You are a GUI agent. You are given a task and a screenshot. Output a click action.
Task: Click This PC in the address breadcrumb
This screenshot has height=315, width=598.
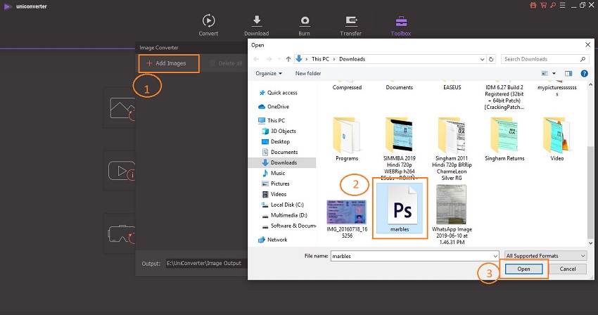click(x=320, y=59)
